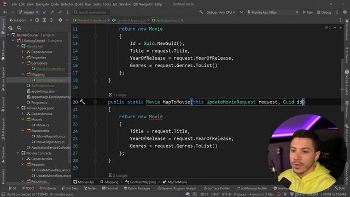Screen dimensions: 350x197
Task: Click the Search everywhere field
Action: [x=91, y=12]
